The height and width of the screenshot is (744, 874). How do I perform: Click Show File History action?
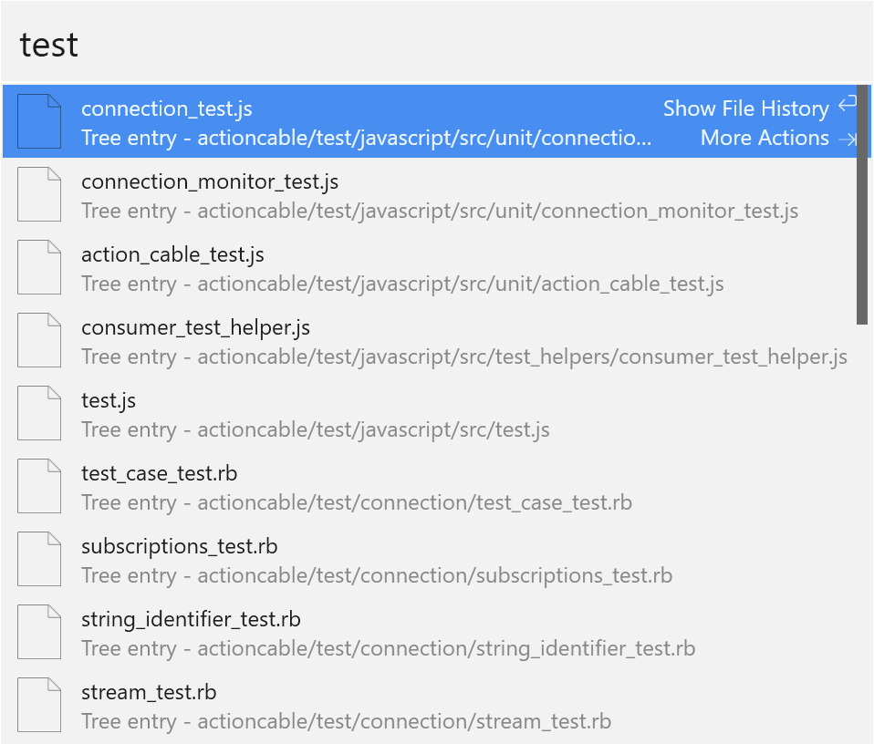(745, 108)
